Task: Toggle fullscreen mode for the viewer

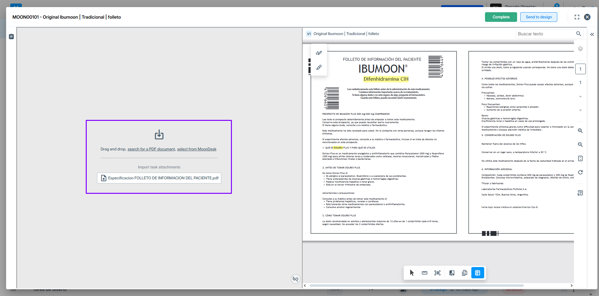Action: pyautogui.click(x=577, y=17)
